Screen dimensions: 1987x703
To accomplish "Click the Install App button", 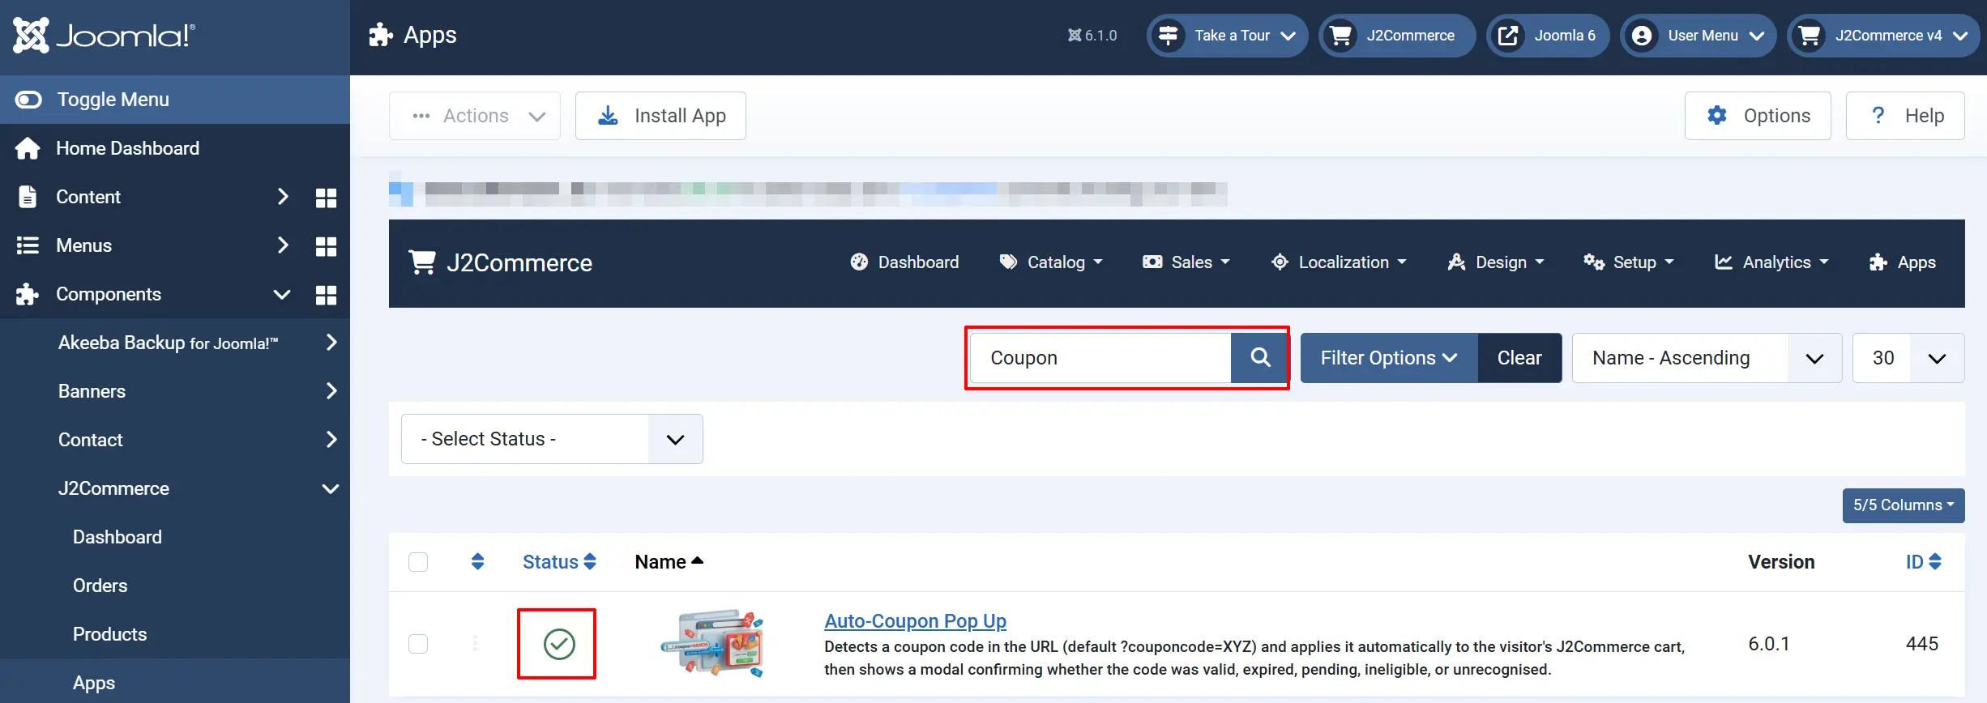I will coord(660,116).
